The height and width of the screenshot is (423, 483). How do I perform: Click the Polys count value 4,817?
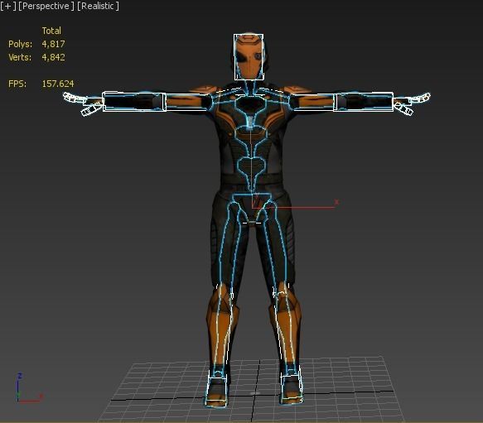click(53, 44)
